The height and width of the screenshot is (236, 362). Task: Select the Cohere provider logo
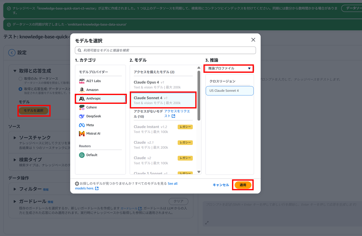point(82,108)
